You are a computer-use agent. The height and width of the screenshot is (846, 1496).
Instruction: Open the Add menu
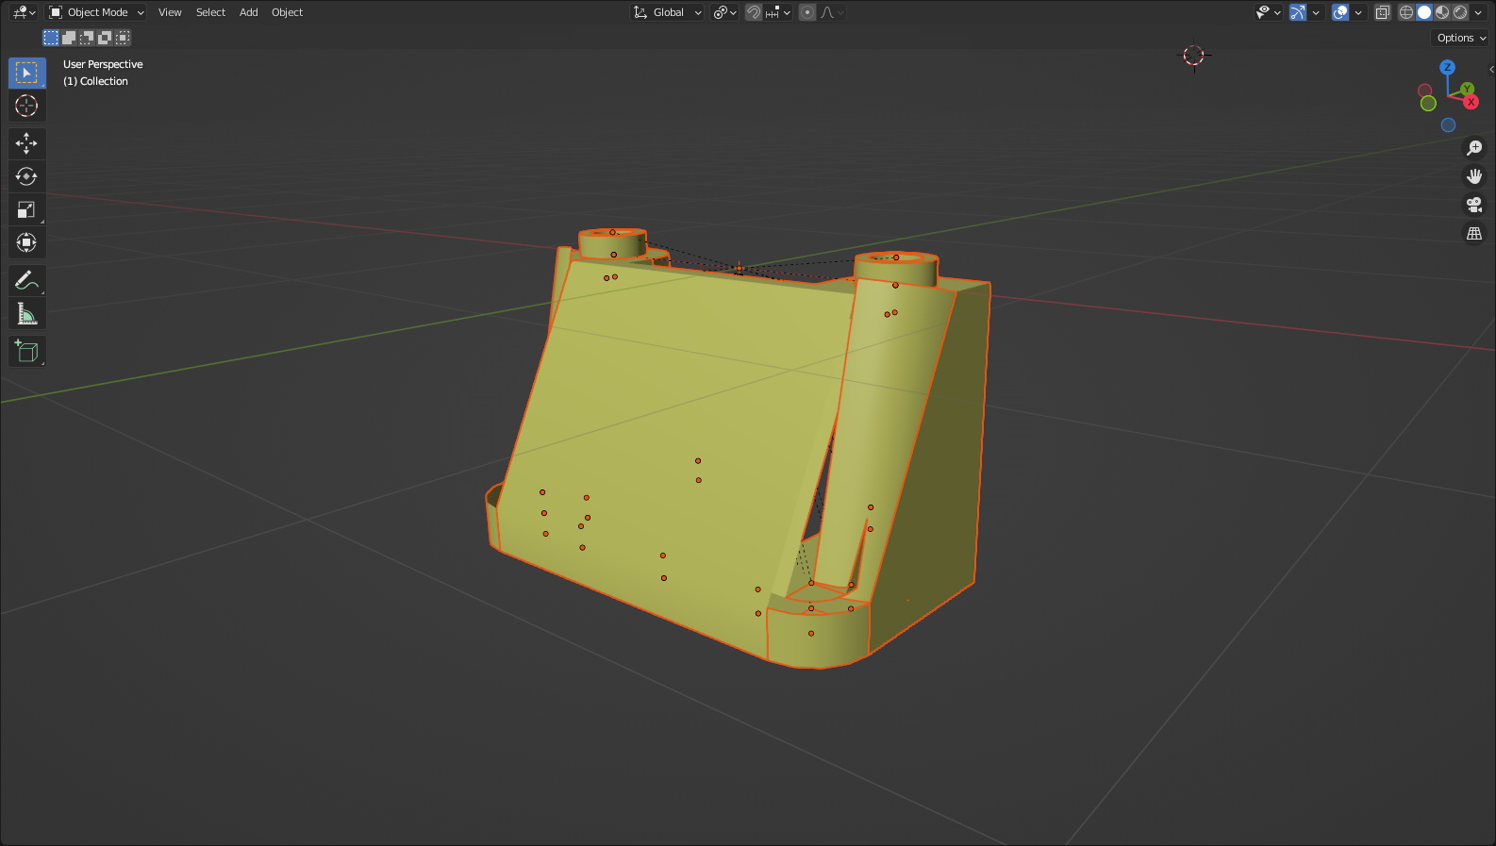pos(248,12)
